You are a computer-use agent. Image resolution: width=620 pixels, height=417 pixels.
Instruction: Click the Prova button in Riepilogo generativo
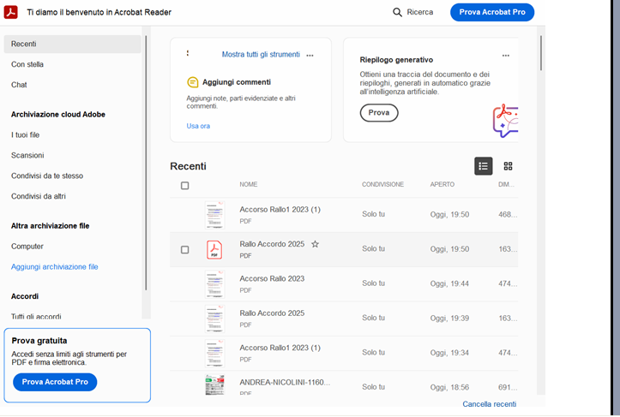[379, 113]
